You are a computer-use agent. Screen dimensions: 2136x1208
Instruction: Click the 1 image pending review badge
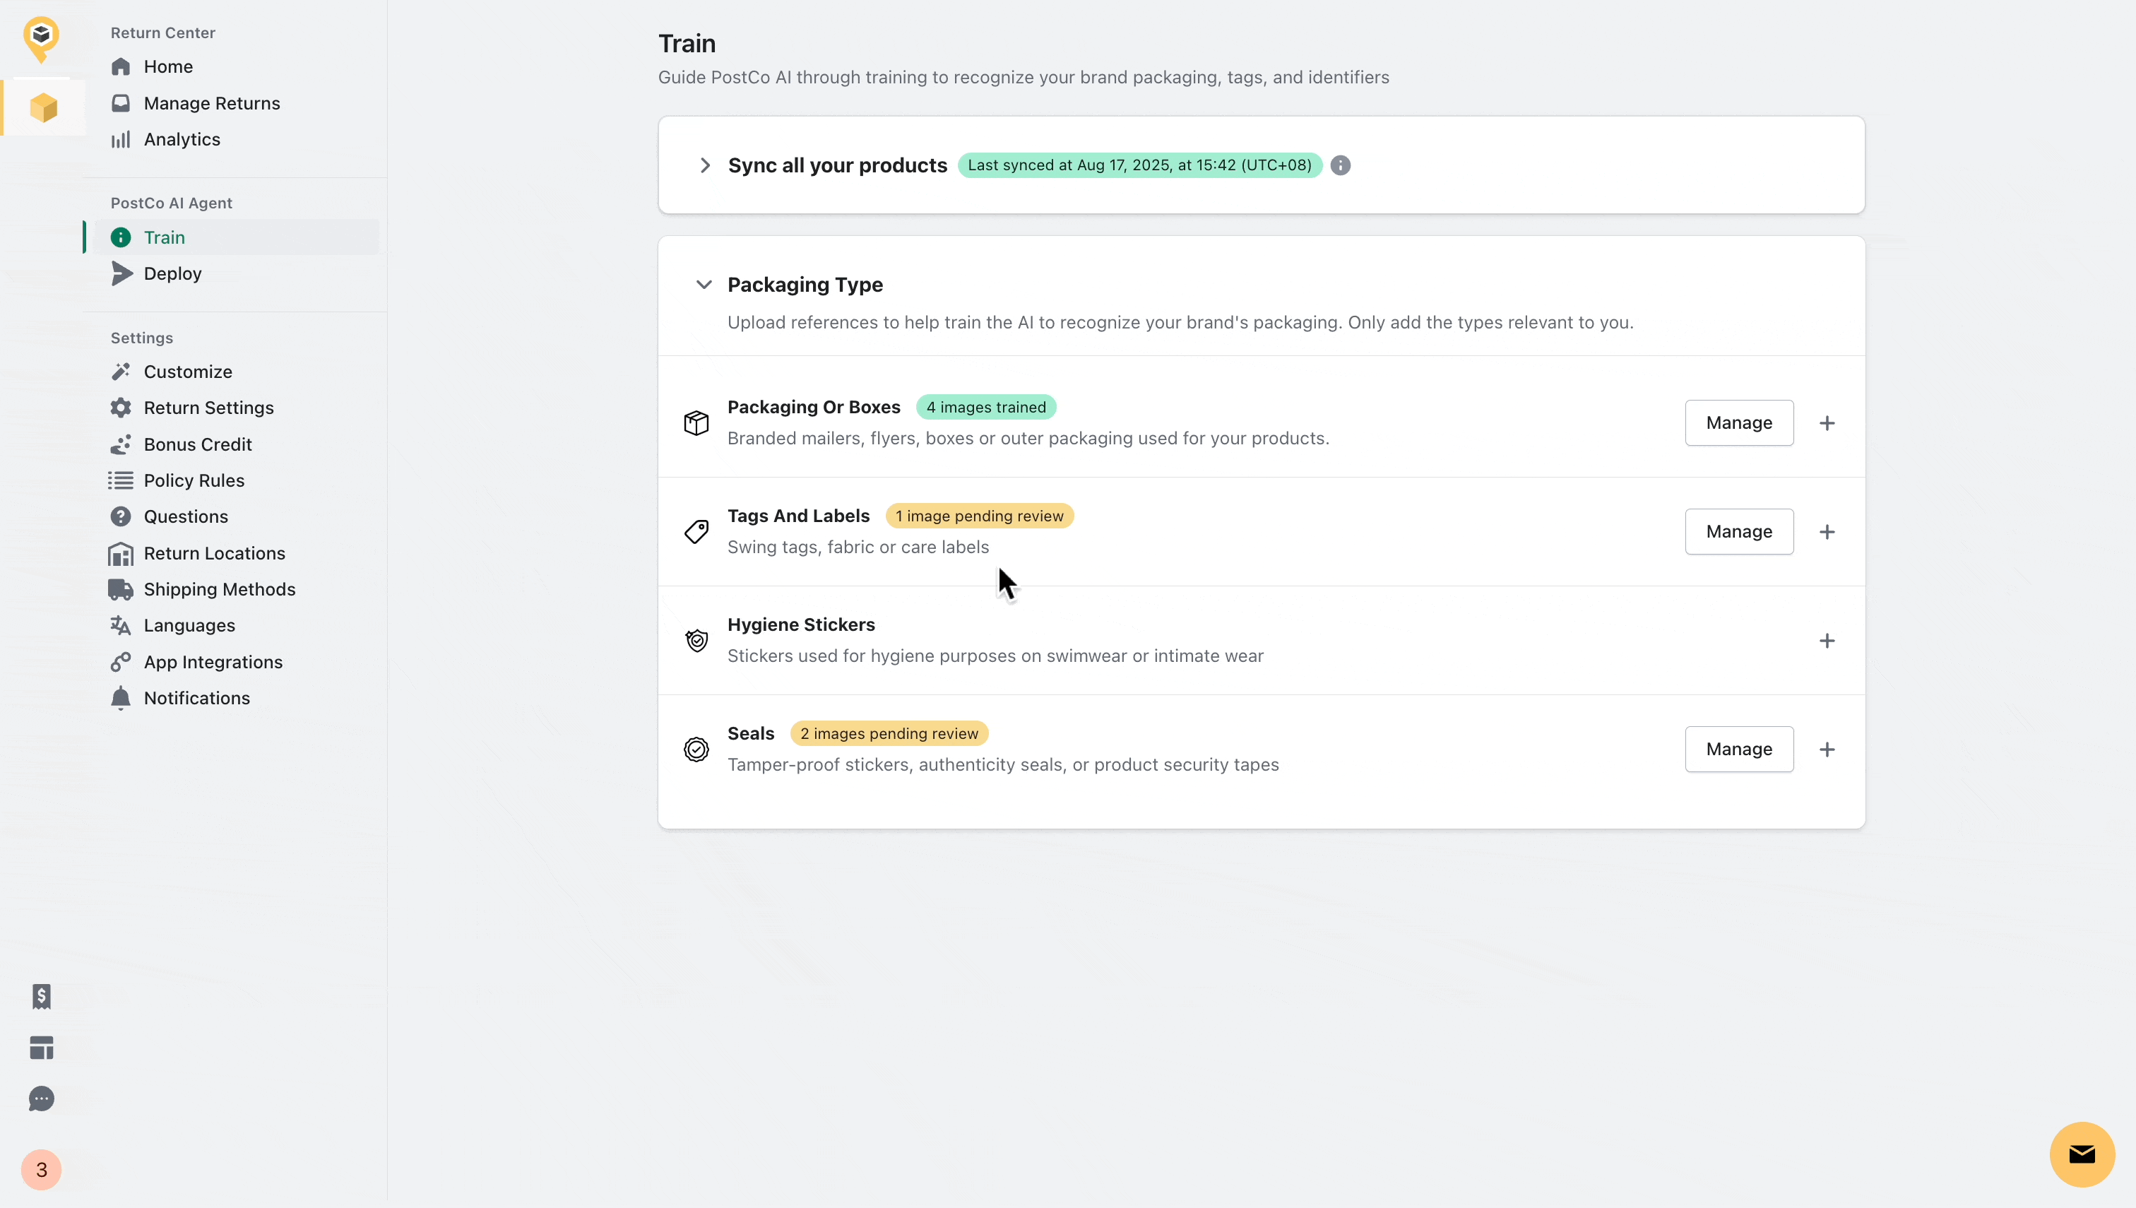point(980,516)
